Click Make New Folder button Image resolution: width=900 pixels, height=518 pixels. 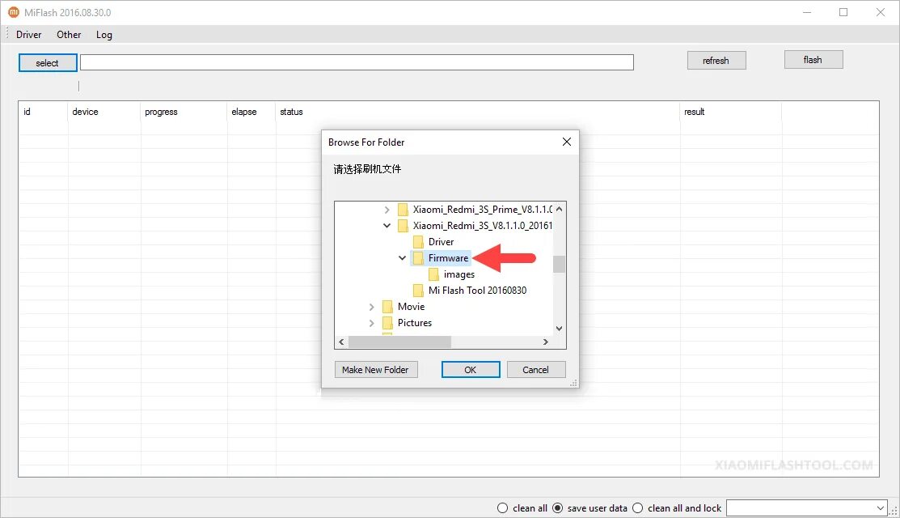click(x=376, y=370)
